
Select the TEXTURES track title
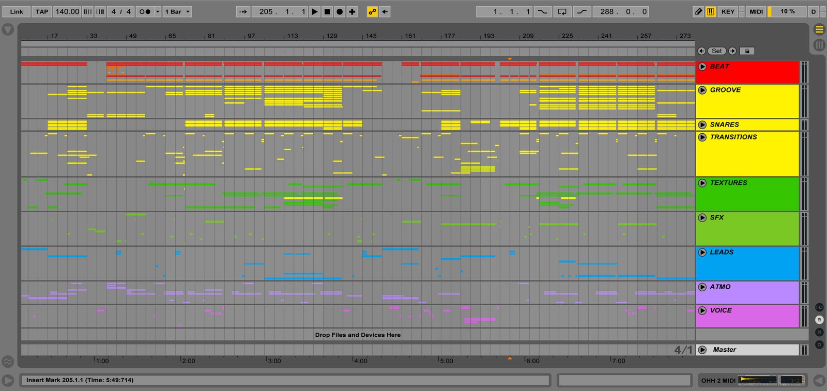[x=728, y=183]
